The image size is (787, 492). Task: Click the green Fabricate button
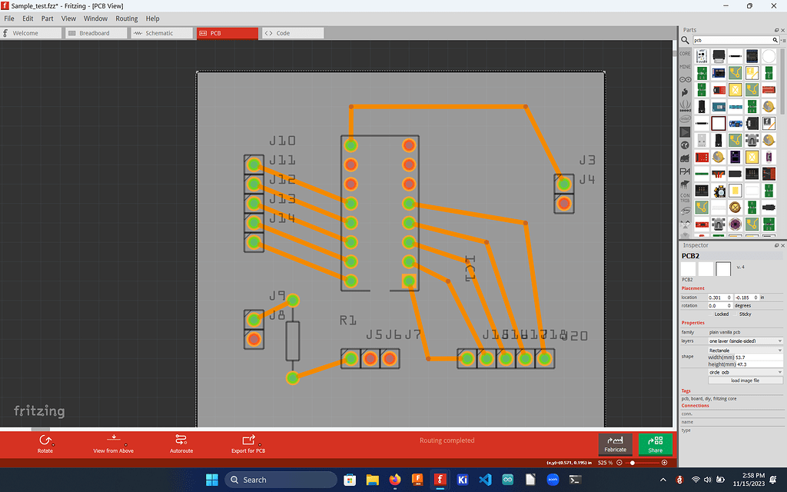[x=616, y=444]
